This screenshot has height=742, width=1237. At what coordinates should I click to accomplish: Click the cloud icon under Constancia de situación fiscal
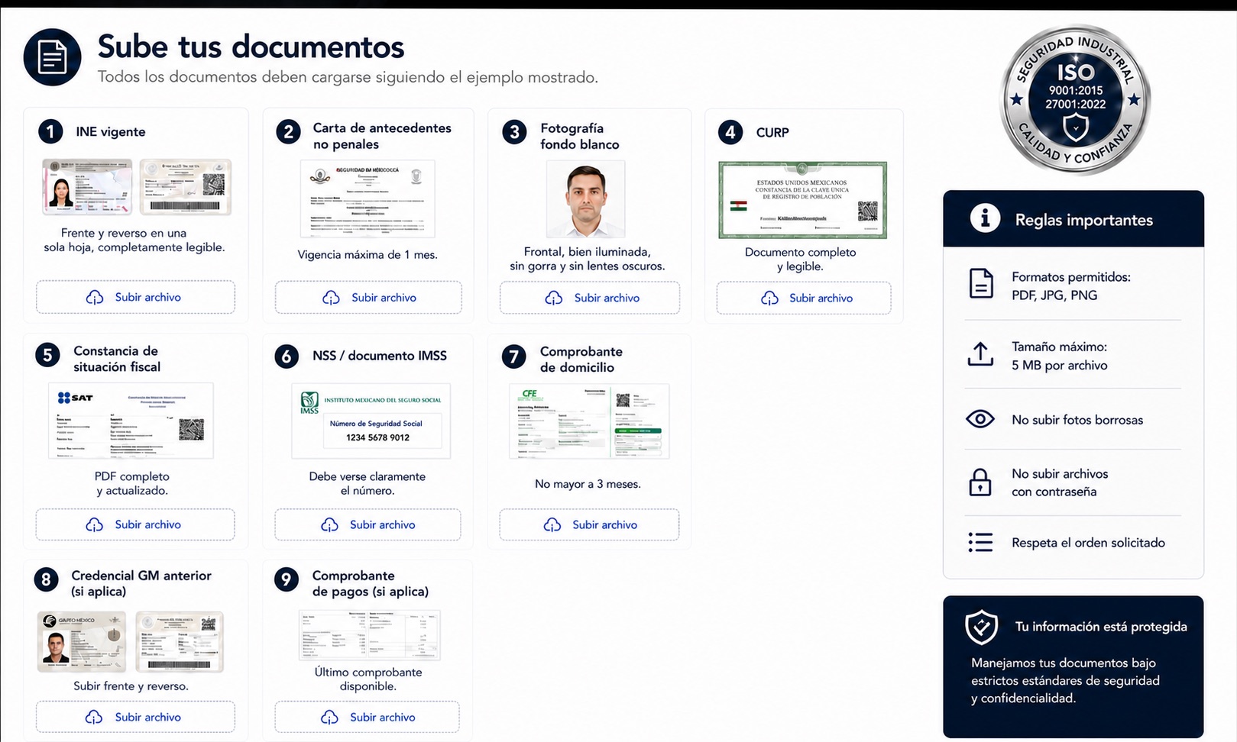click(95, 524)
